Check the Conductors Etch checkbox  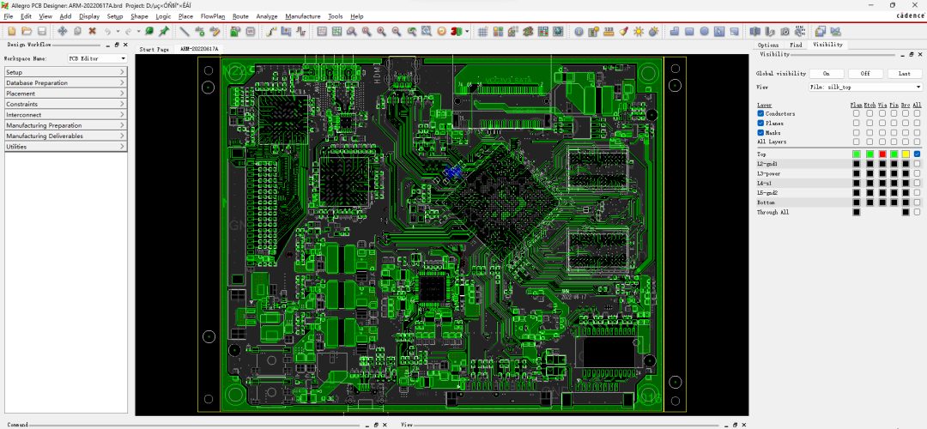tap(869, 113)
